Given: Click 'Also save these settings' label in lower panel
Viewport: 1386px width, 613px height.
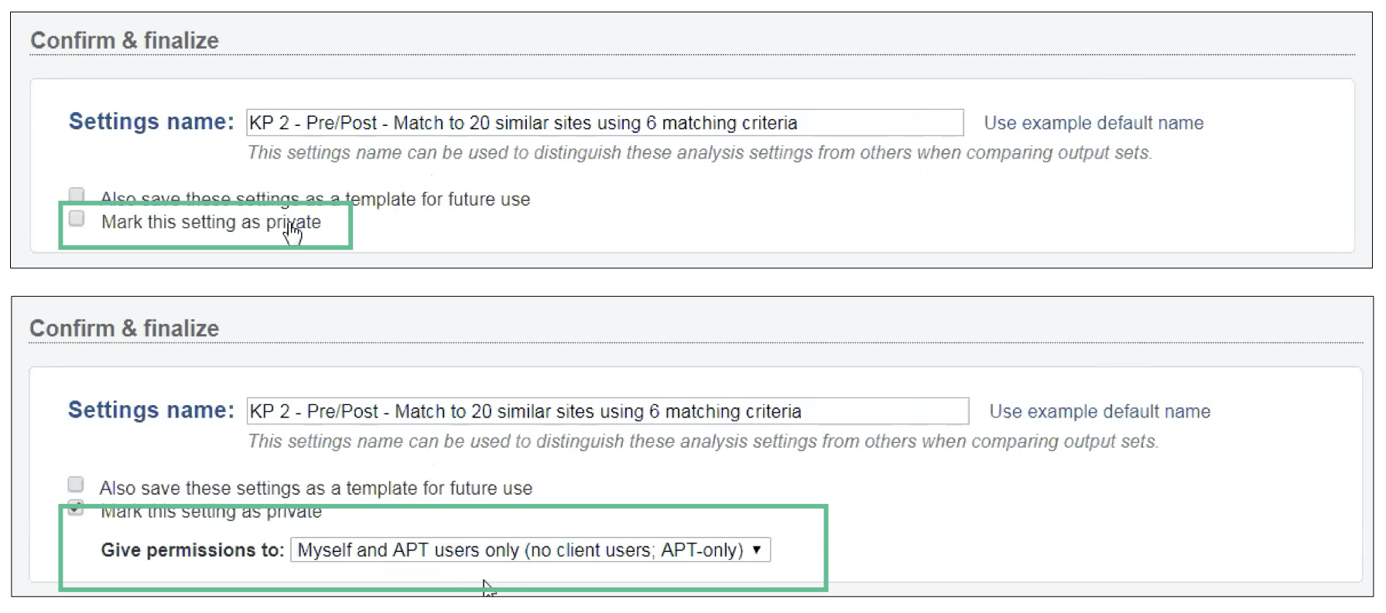Looking at the screenshot, I should click(x=315, y=489).
